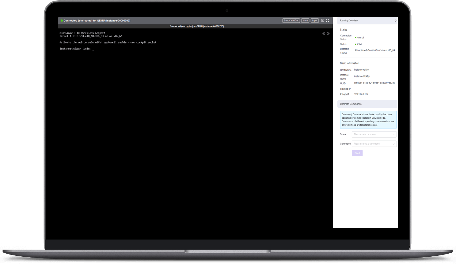Viewport: 456px width, 264px height.
Task: Click the SendCtrlAltDel button
Action: 291,20
